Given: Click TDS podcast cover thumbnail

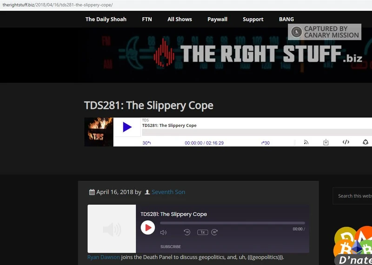Looking at the screenshot, I should pyautogui.click(x=99, y=132).
